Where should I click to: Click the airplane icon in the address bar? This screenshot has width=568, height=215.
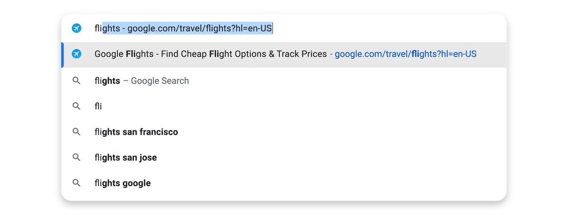pyautogui.click(x=77, y=28)
